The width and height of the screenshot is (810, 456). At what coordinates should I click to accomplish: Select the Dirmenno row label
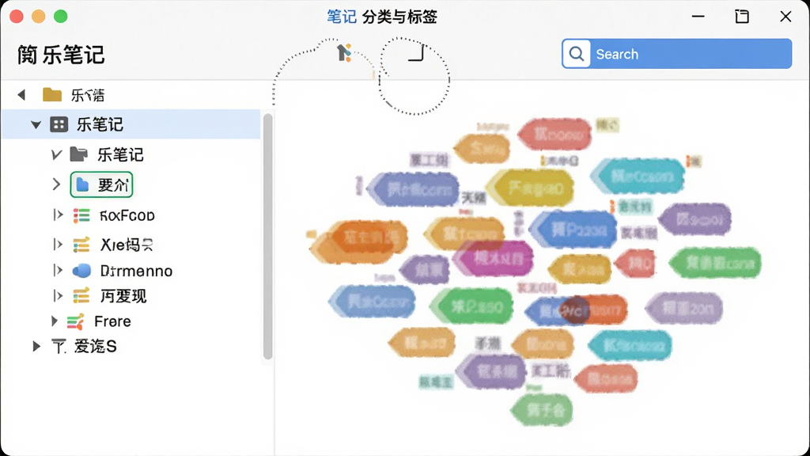click(x=136, y=271)
